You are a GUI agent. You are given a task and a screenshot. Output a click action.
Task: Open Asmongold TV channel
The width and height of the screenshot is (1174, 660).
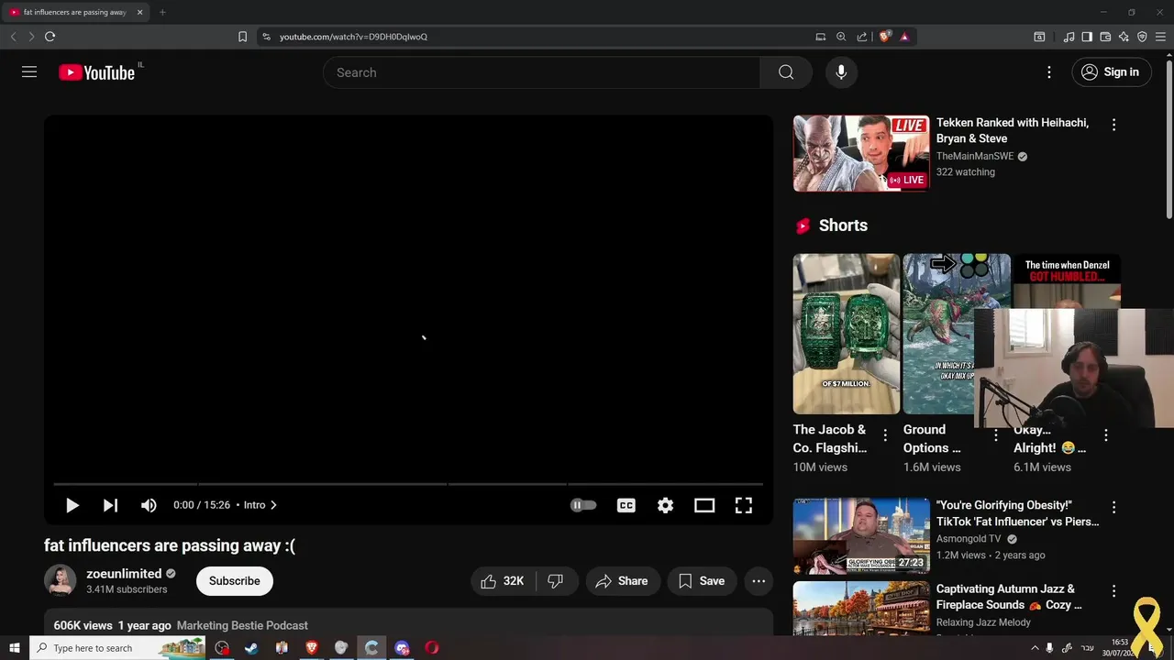[969, 539]
